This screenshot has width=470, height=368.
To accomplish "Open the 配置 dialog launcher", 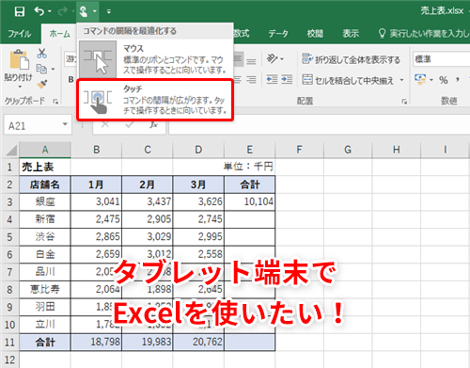I will pyautogui.click(x=404, y=102).
